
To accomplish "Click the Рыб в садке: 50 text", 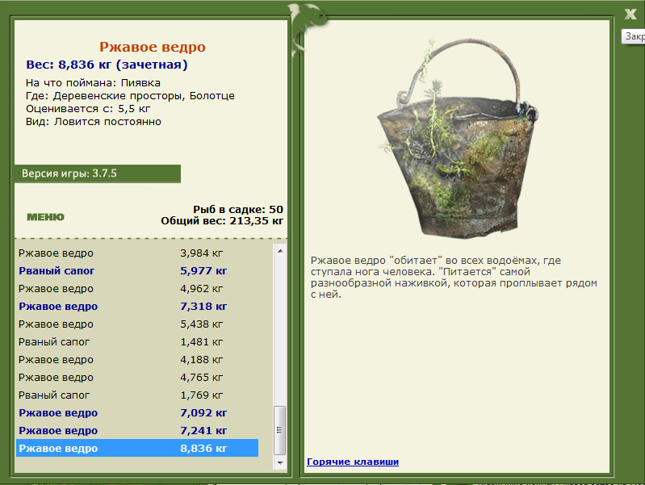I will pyautogui.click(x=238, y=209).
